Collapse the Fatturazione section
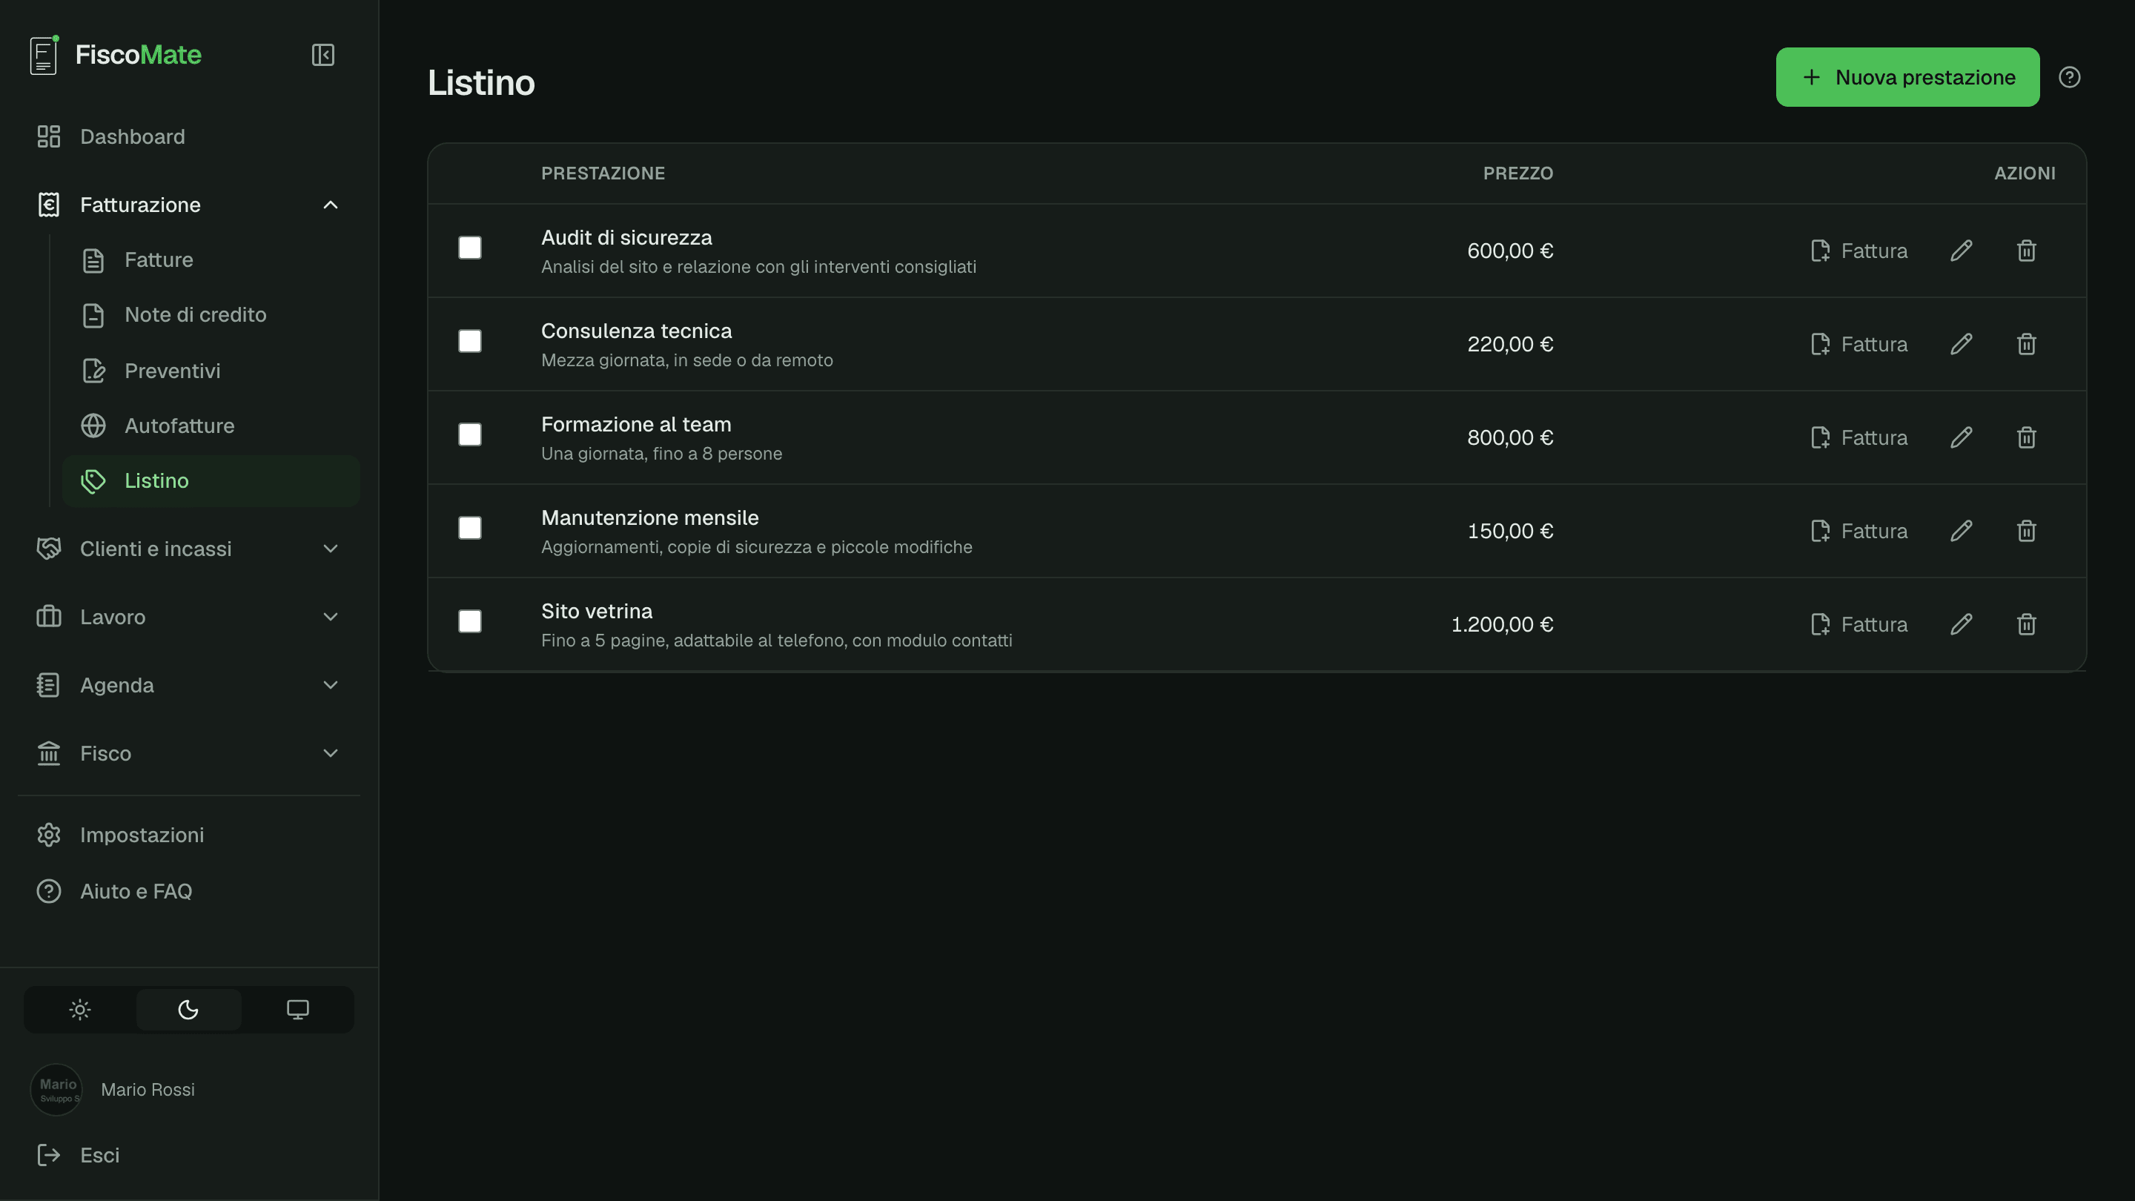This screenshot has width=2135, height=1201. pos(188,205)
